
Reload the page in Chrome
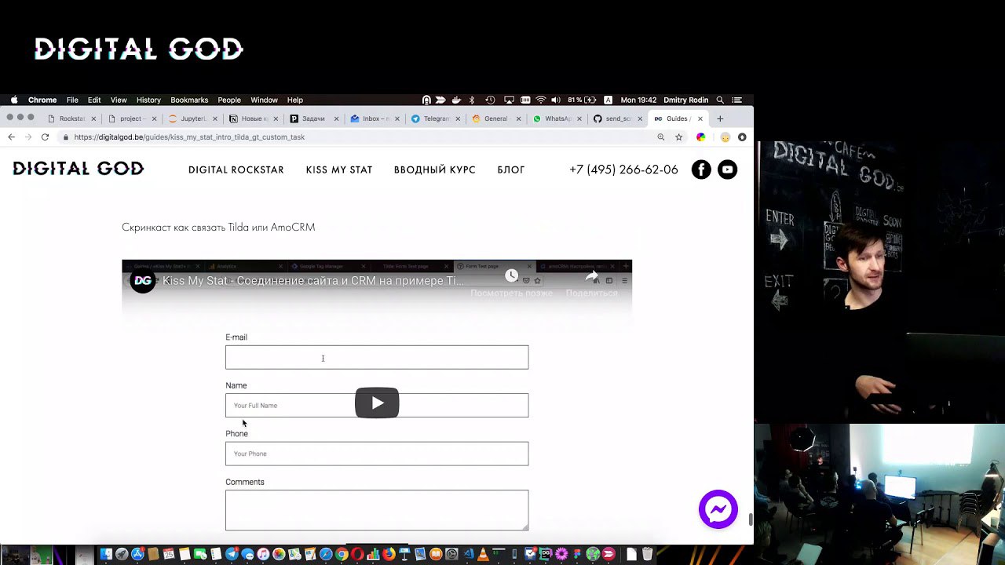(45, 137)
